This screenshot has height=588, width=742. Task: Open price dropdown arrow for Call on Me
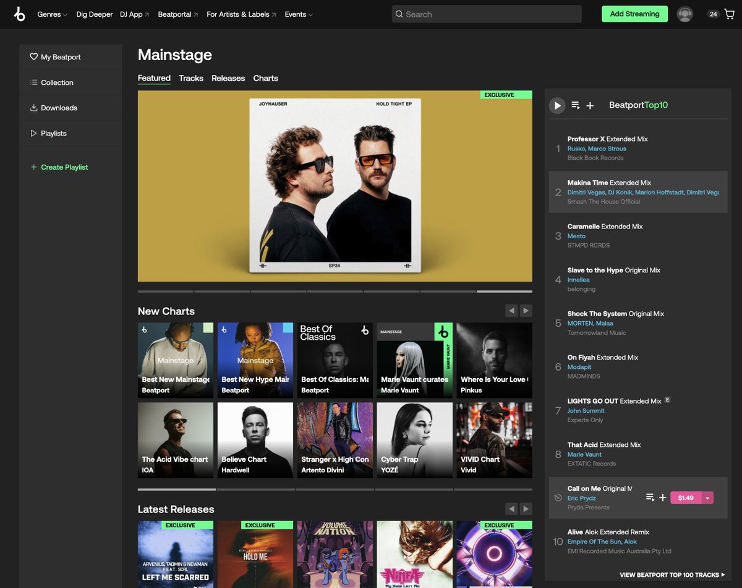click(x=707, y=498)
